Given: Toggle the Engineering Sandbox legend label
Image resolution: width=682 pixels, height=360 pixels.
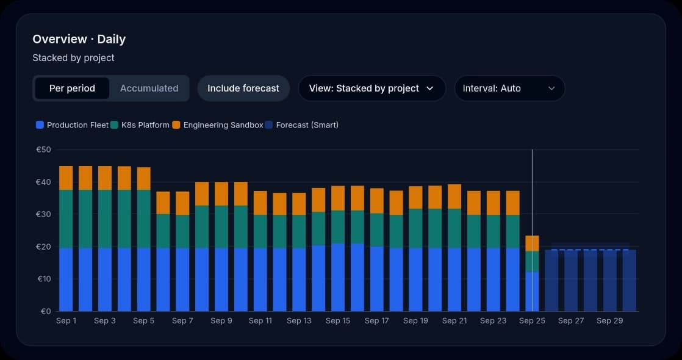Looking at the screenshot, I should pos(223,125).
